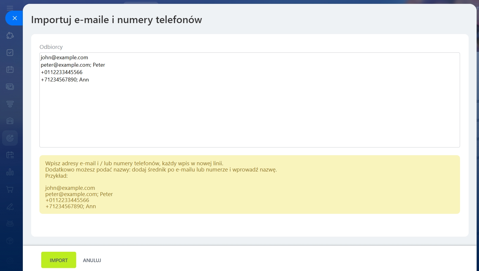Screen dimensions: 479x271
Task: Click hint line 'Dodatkowo możesz podać nazwy'
Action: (x=88, y=170)
